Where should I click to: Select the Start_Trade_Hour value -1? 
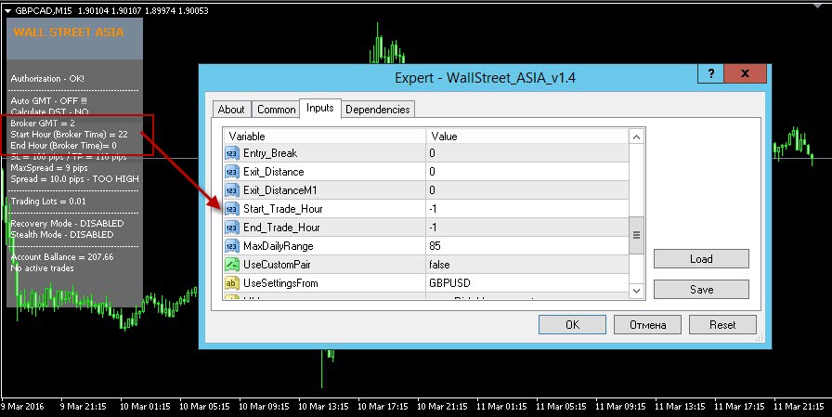pyautogui.click(x=527, y=209)
